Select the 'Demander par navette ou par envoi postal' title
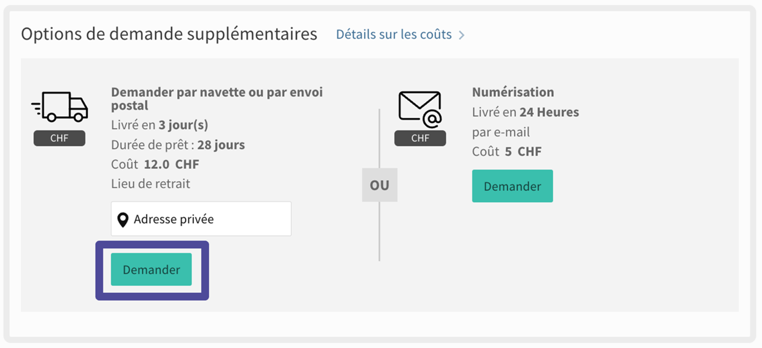 217,98
